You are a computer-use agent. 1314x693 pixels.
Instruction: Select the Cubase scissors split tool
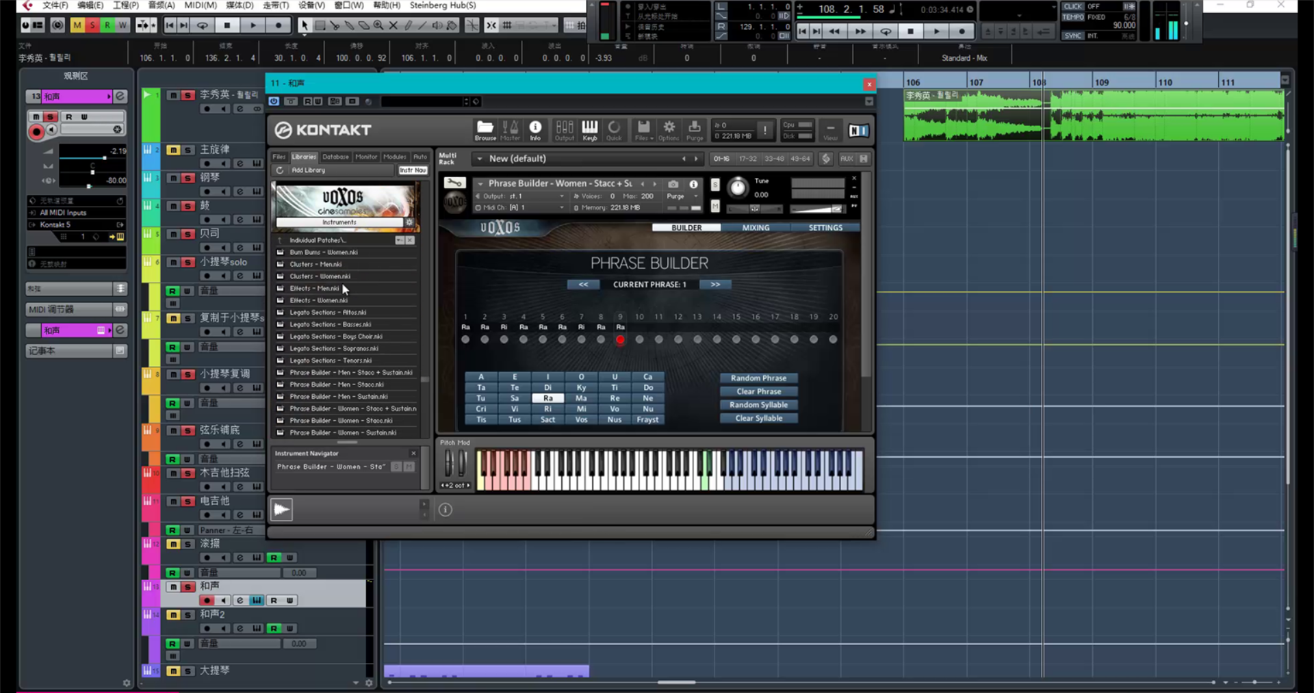point(335,25)
